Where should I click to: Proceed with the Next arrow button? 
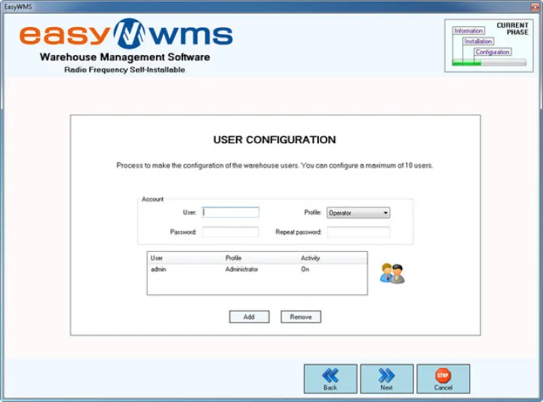[x=386, y=379]
